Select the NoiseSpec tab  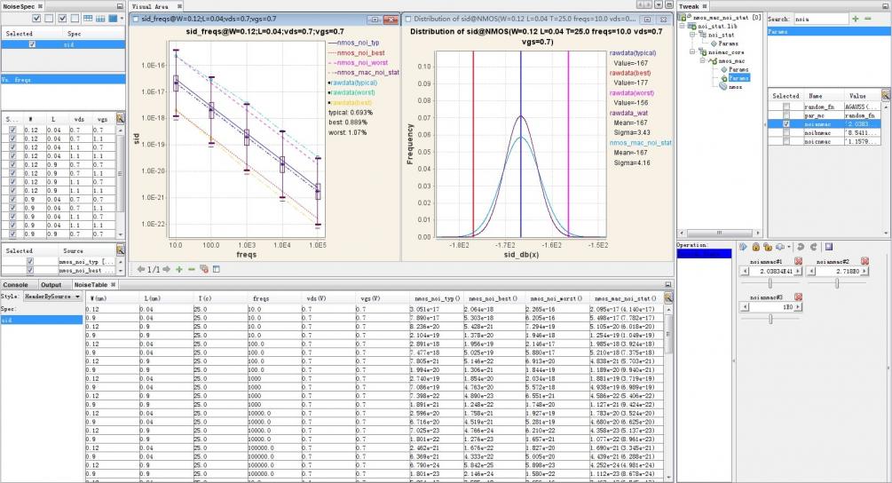[23, 5]
